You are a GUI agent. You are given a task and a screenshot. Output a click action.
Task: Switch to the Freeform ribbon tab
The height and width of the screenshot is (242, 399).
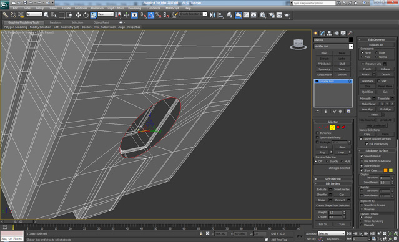pos(56,22)
